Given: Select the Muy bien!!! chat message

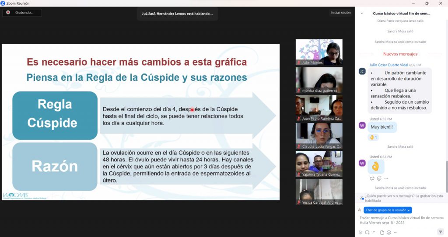Looking at the screenshot, I should pyautogui.click(x=381, y=127).
